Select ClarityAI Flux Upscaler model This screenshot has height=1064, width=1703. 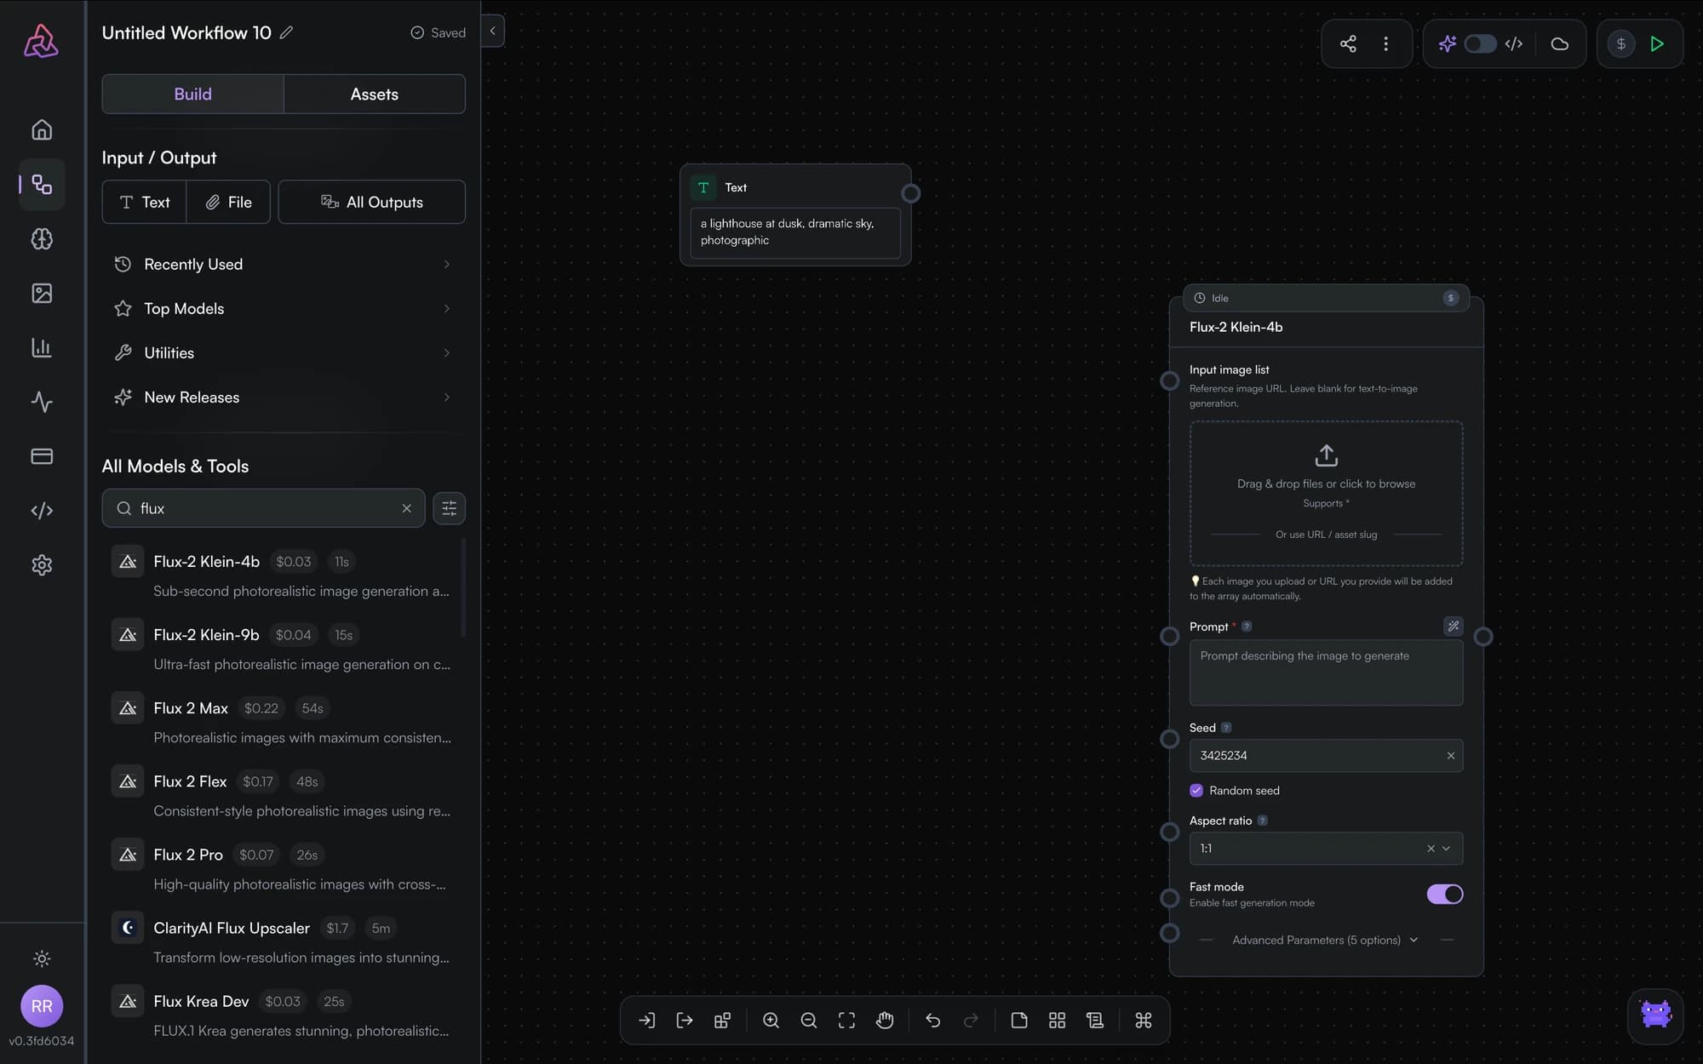(x=284, y=941)
